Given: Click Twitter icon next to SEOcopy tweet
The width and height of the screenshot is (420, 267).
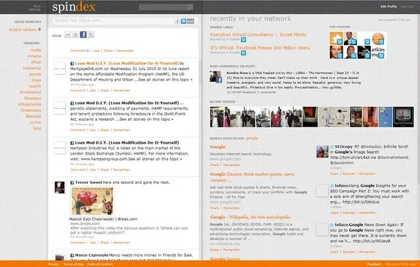Looking at the screenshot, I should [x=332, y=147].
